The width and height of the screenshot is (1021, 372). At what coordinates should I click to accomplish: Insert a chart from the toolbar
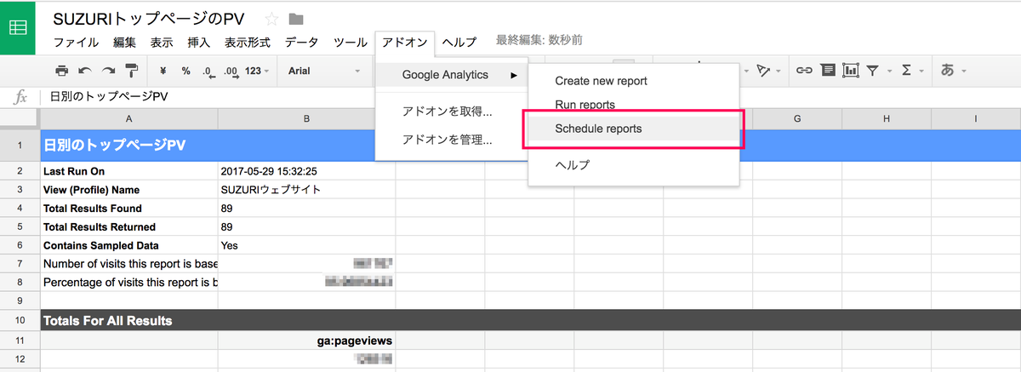pyautogui.click(x=851, y=71)
